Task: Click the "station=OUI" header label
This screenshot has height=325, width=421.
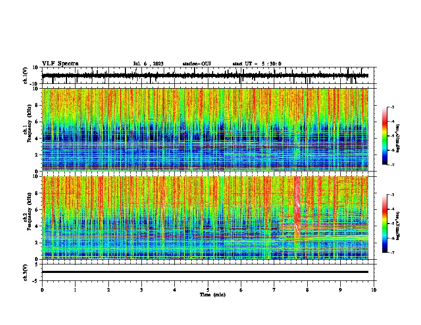Action: (197, 64)
